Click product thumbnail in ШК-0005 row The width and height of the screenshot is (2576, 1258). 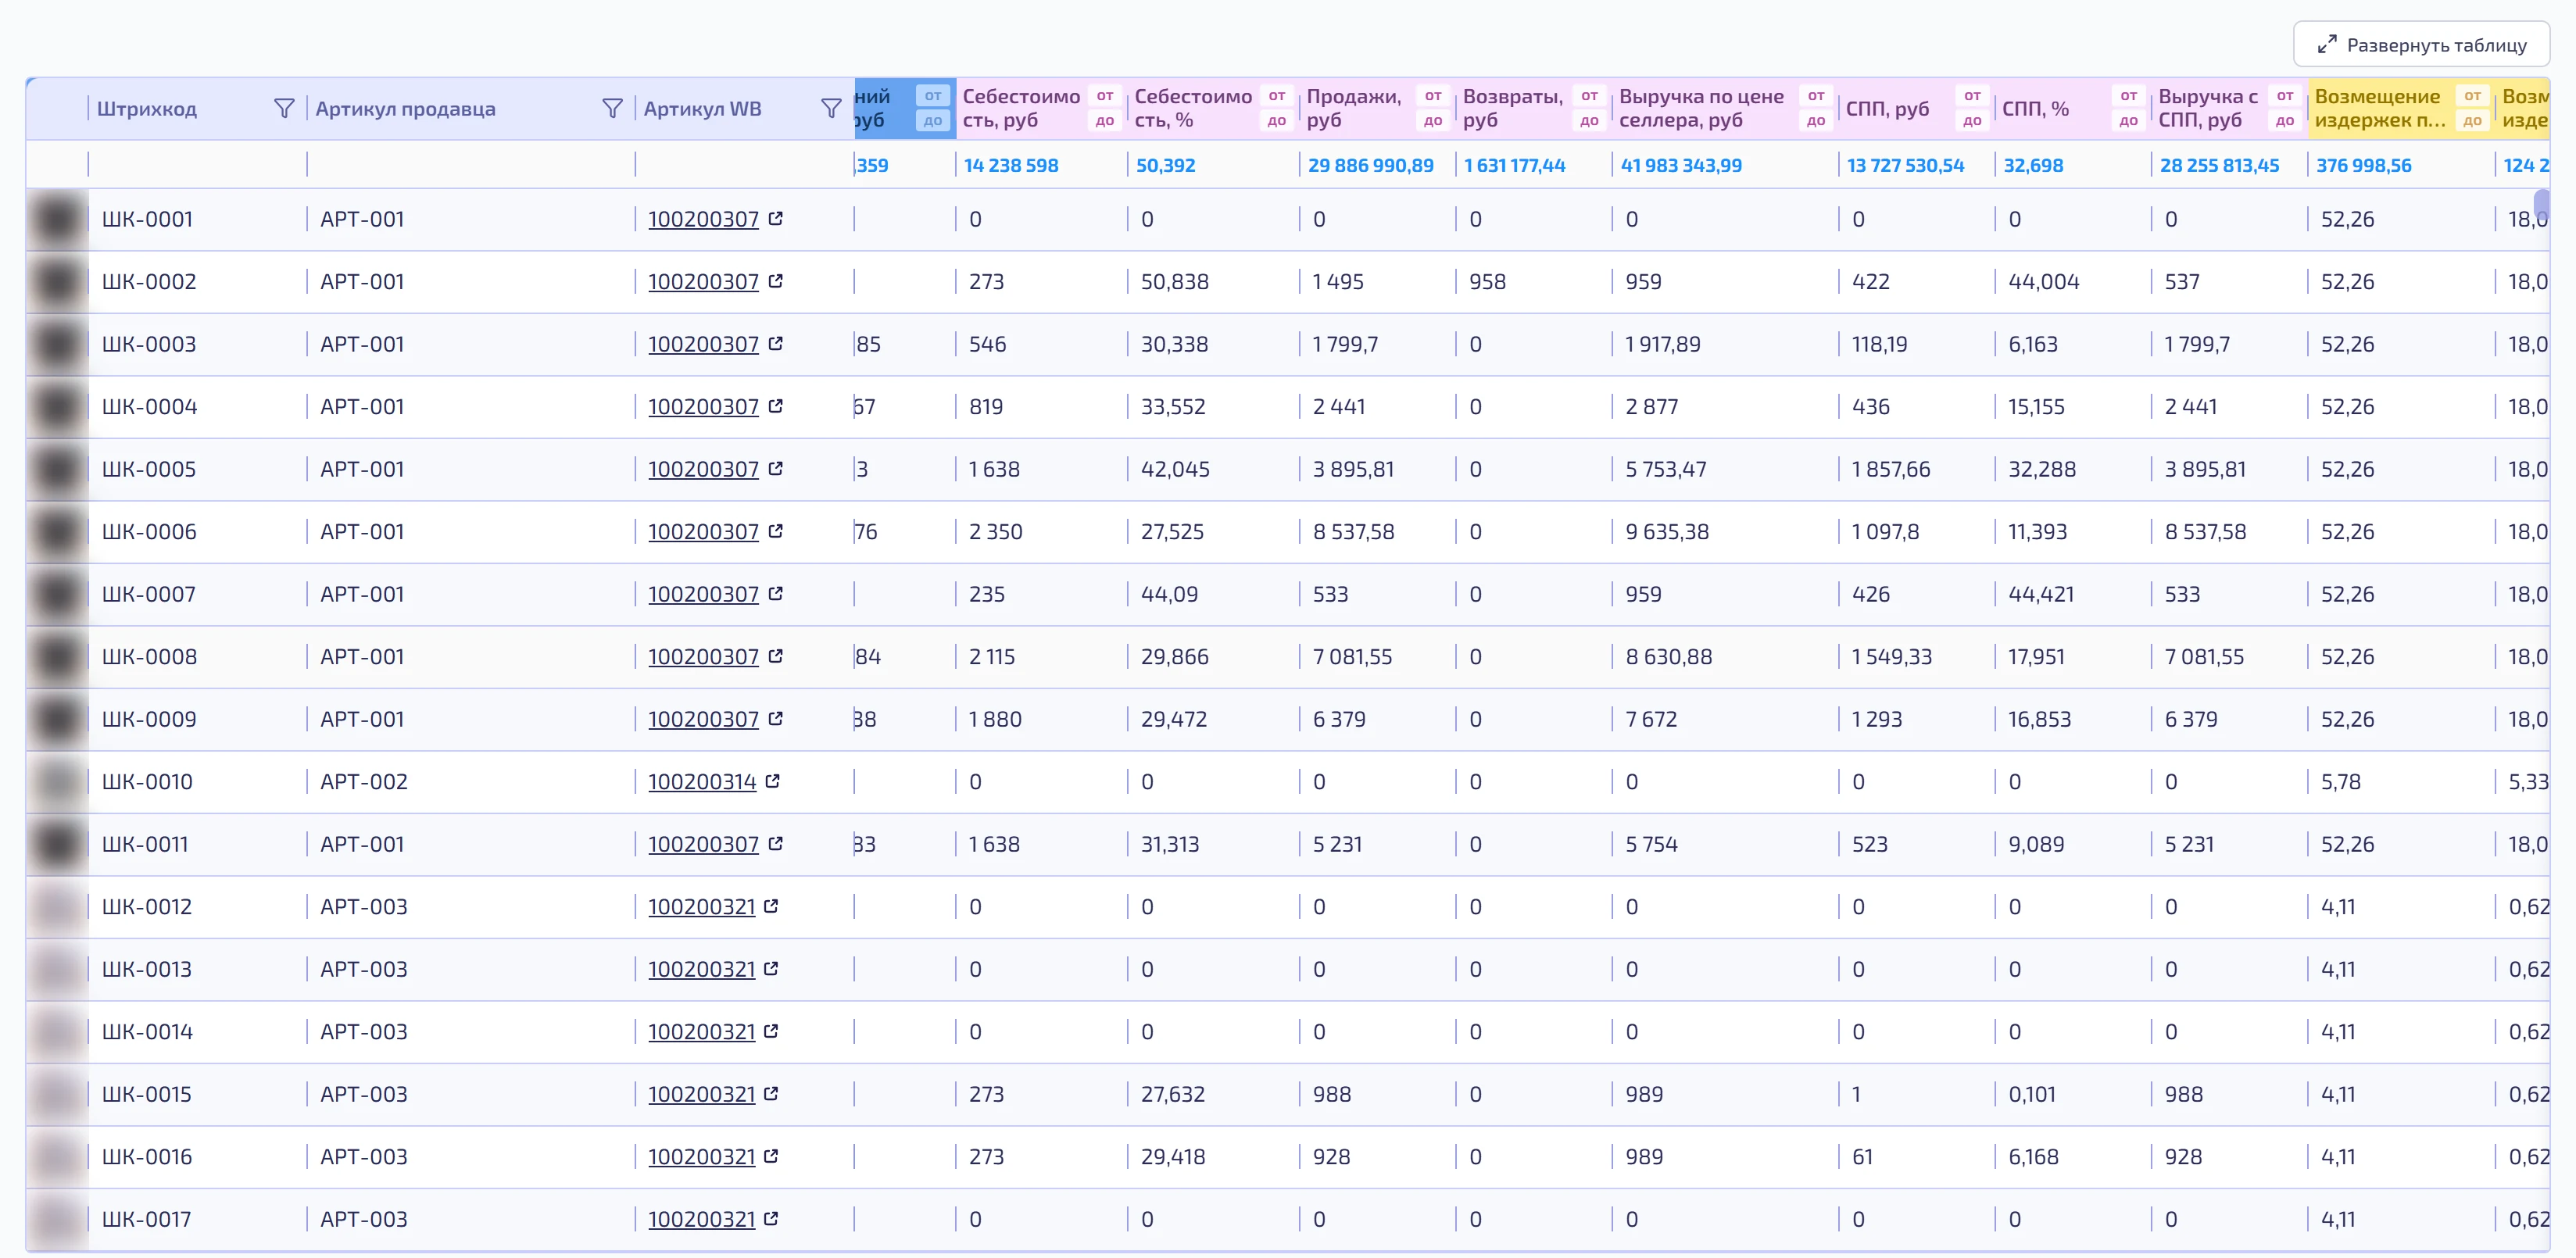(57, 469)
